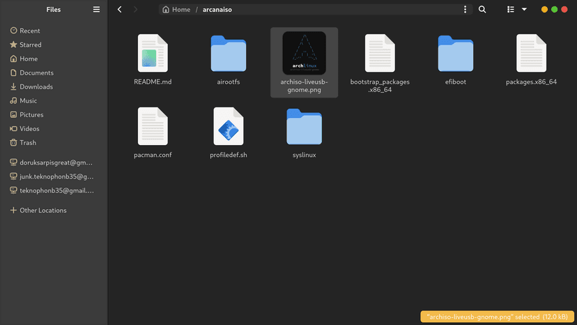Open the syslinux folder

(x=305, y=127)
